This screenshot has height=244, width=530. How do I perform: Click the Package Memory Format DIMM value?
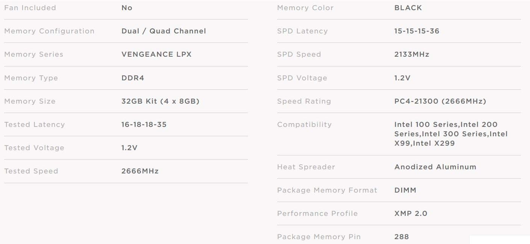click(x=405, y=190)
